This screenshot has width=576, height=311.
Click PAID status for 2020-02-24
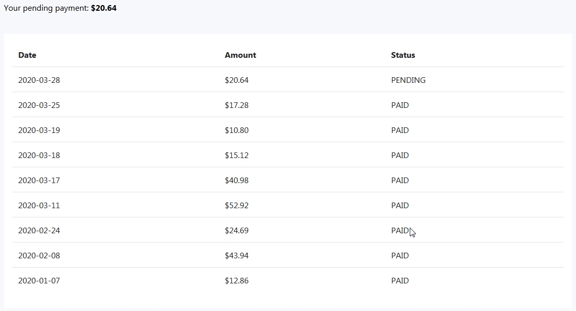click(x=400, y=230)
